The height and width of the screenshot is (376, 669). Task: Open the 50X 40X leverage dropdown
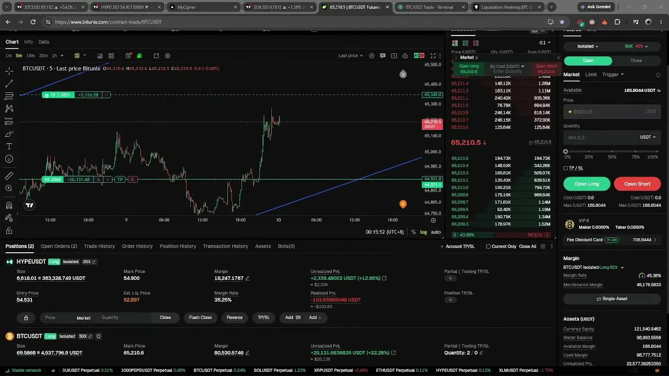(x=636, y=46)
